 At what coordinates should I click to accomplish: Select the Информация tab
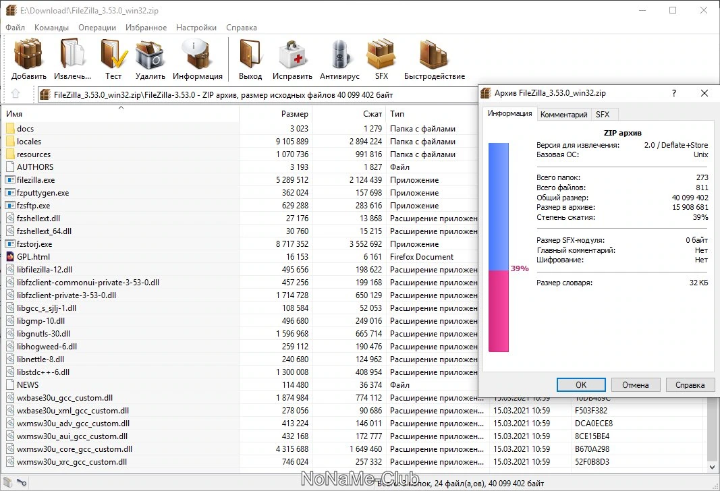509,113
